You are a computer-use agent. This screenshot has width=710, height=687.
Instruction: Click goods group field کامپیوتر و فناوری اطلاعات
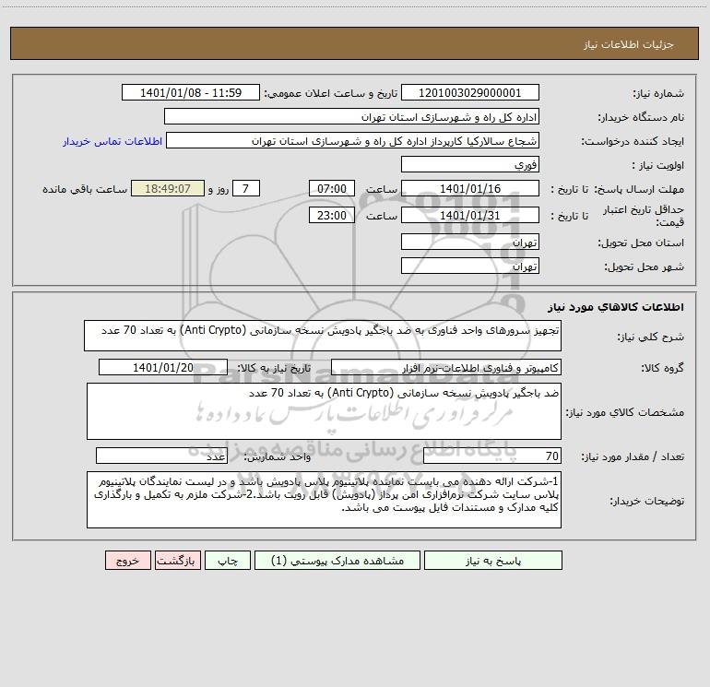(446, 367)
